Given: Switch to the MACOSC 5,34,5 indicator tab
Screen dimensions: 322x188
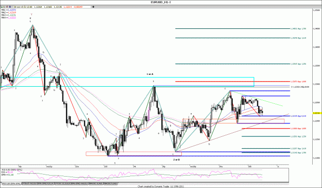Looking at the screenshot, I should 110,183.
